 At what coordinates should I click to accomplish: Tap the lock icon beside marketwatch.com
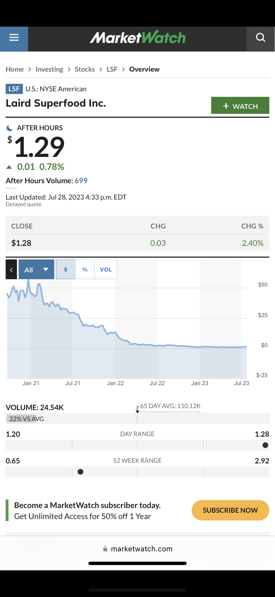(x=105, y=549)
